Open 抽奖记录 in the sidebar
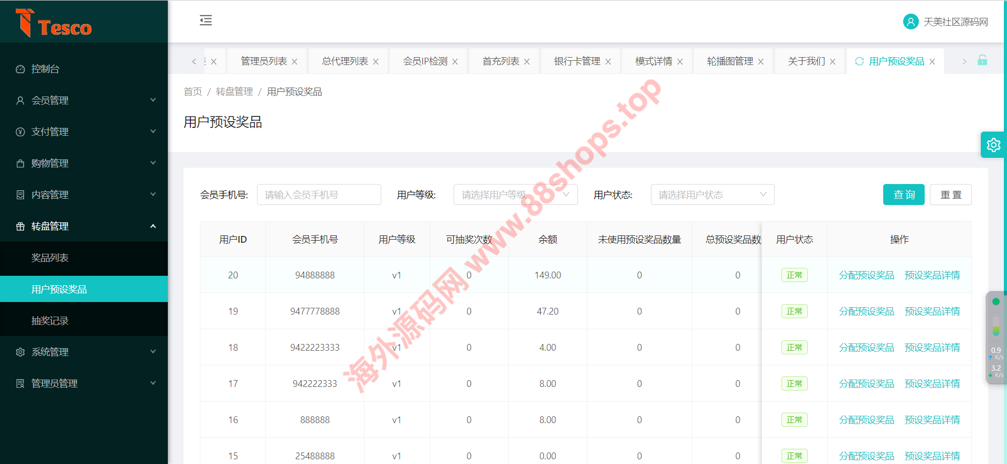This screenshot has height=464, width=1007. (50, 320)
